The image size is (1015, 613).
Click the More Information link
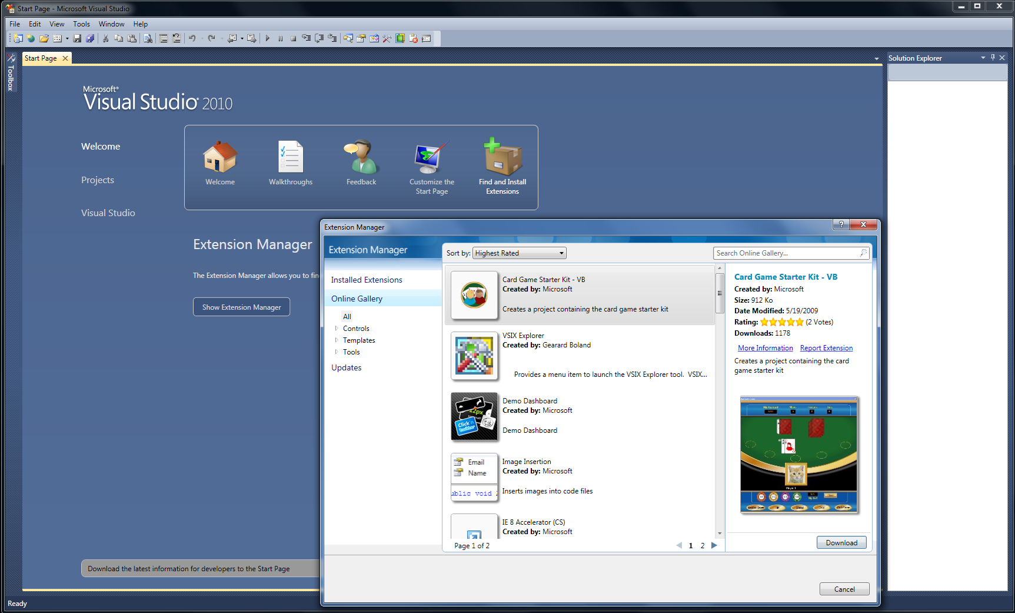765,348
